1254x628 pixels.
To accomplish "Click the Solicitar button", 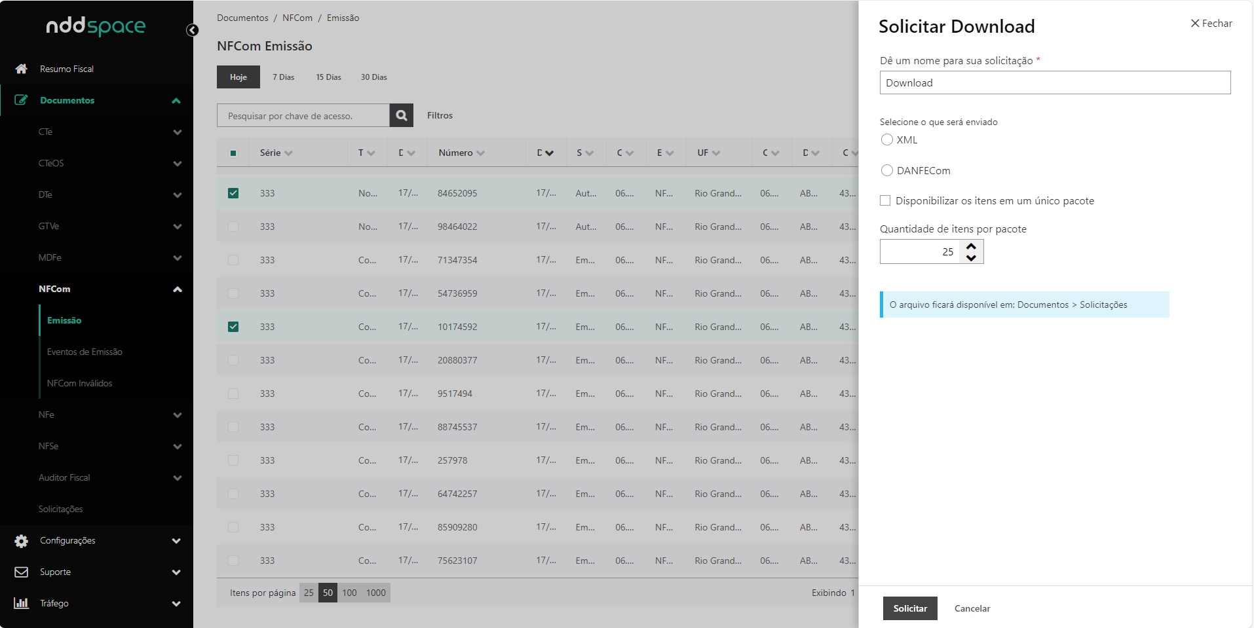I will pos(909,608).
